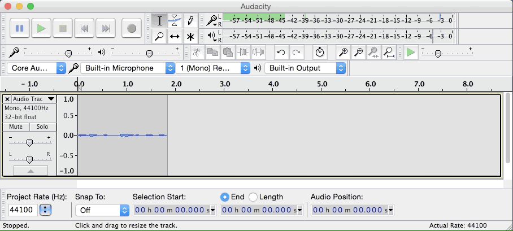Open playback meter speaker menu
Viewport: 513px width, 231px height.
click(x=212, y=36)
